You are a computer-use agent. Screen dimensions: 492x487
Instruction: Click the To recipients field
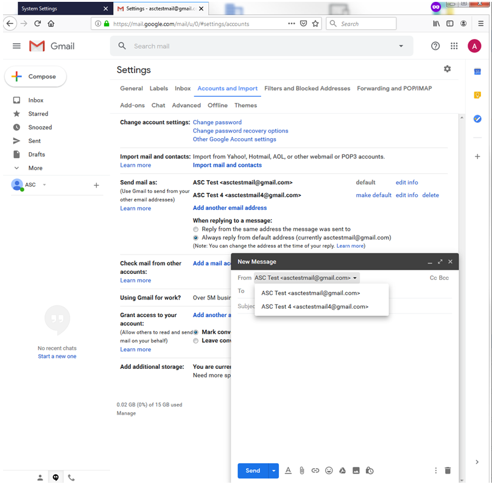pos(345,291)
